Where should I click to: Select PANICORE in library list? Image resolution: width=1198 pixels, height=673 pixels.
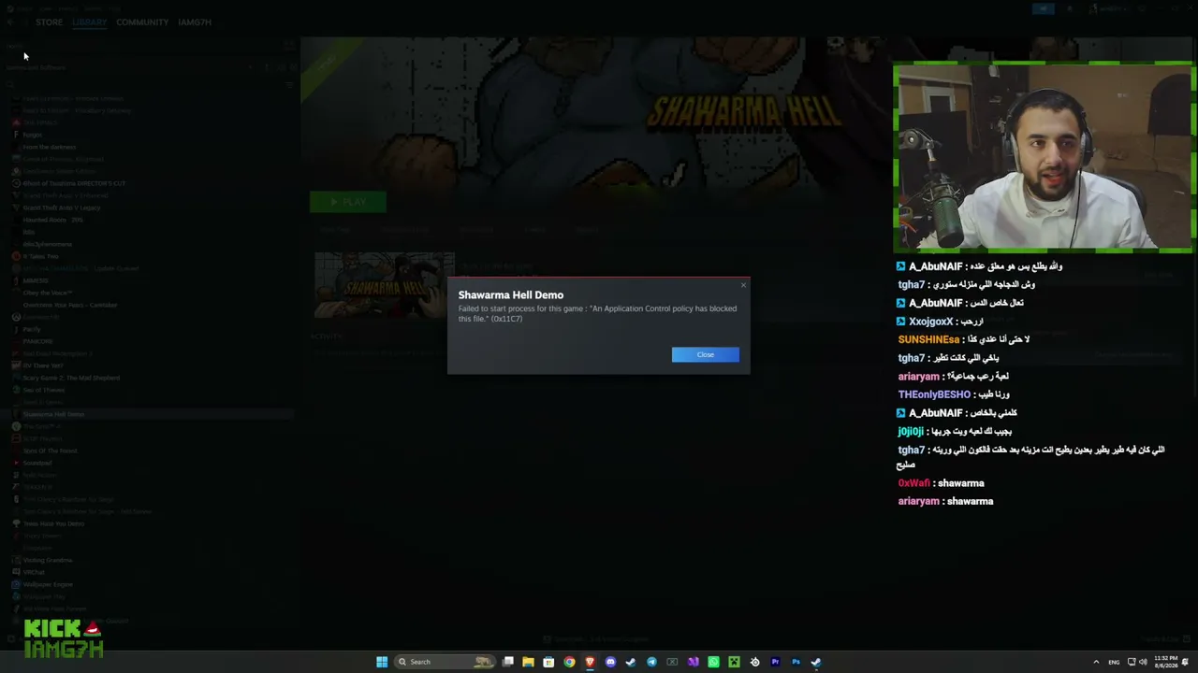coord(37,341)
